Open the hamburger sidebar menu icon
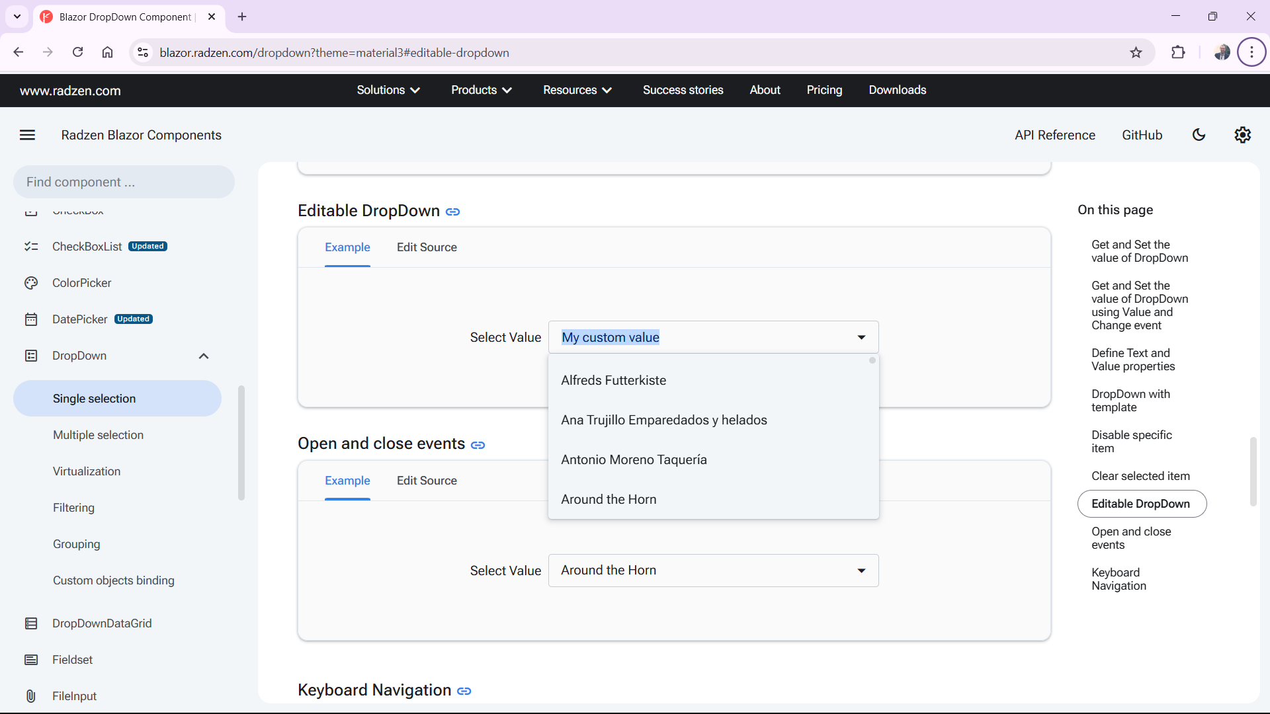Viewport: 1270px width, 714px height. pyautogui.click(x=27, y=135)
